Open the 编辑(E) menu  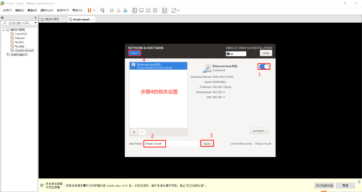(x=20, y=10)
